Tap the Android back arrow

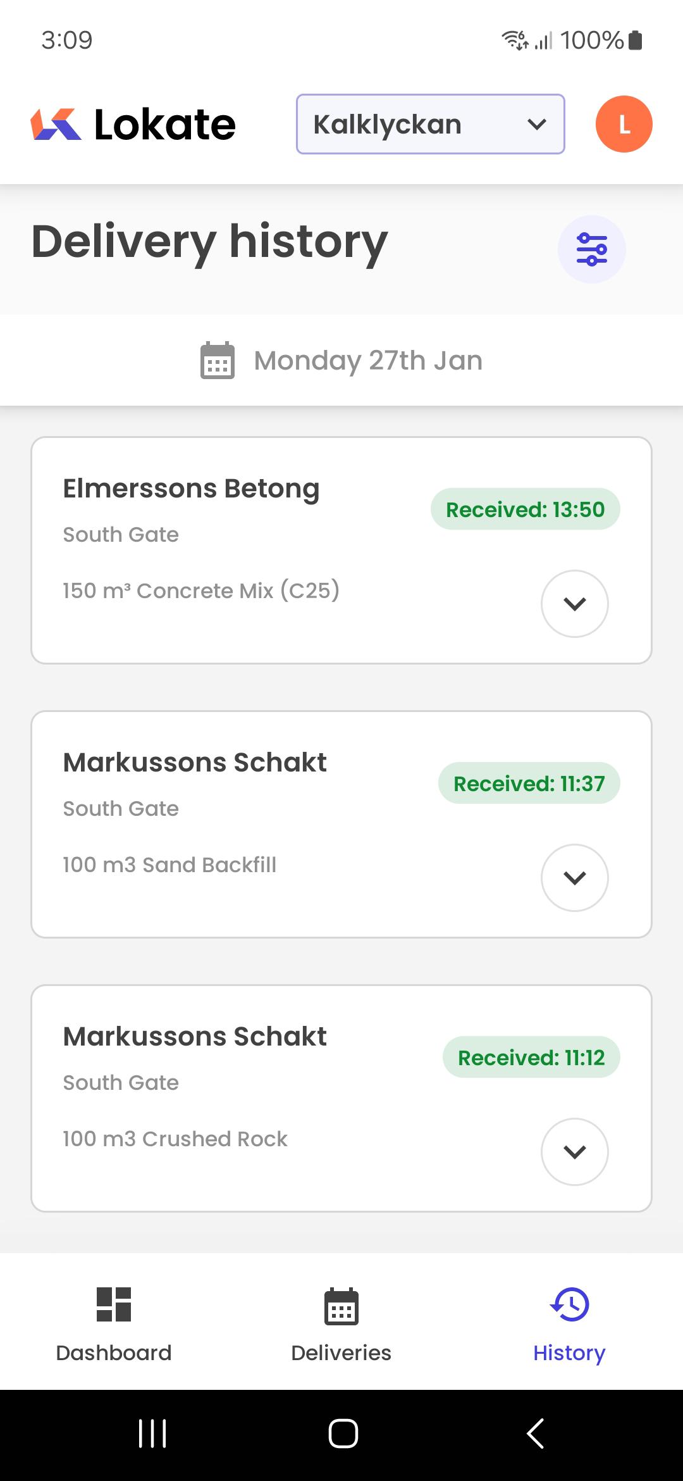coord(536,1433)
